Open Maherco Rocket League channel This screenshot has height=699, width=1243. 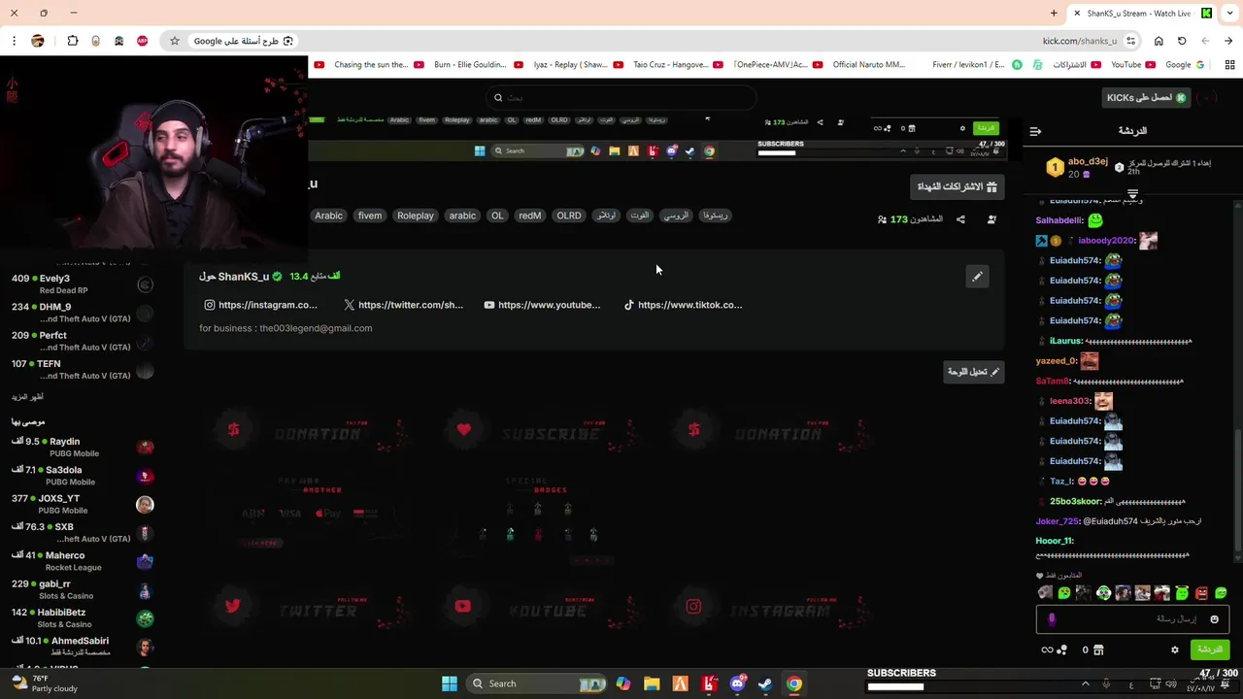point(83,561)
